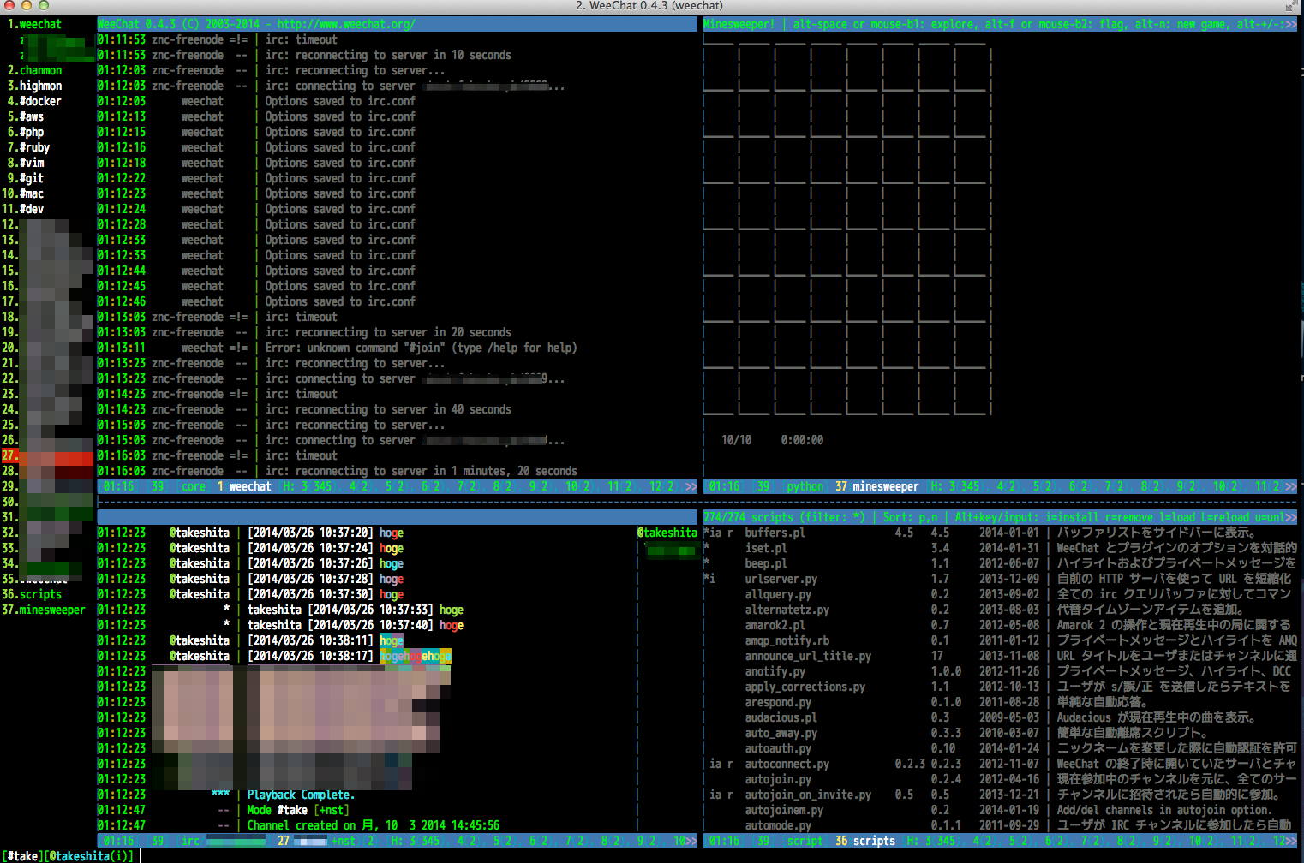Click the hotlist indicator "H: 3(345)" on weechat status bar
This screenshot has width=1304, height=863.
[307, 485]
